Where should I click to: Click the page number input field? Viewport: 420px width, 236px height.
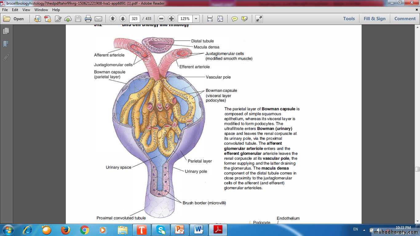tap(134, 19)
